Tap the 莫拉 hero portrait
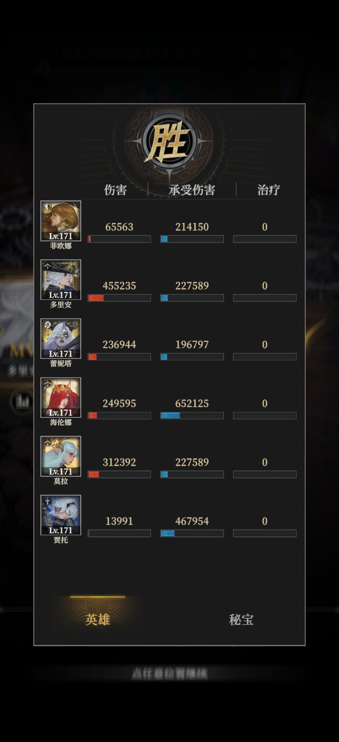This screenshot has width=339, height=742. (x=61, y=456)
